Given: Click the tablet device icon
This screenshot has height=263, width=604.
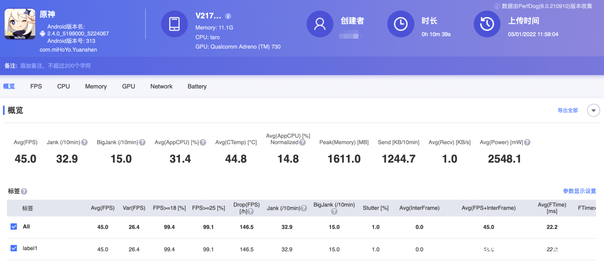Looking at the screenshot, I should coord(174,24).
